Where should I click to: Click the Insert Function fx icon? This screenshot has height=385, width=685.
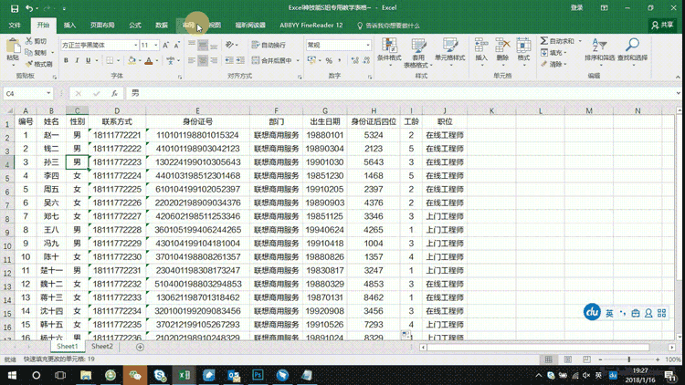(x=114, y=93)
